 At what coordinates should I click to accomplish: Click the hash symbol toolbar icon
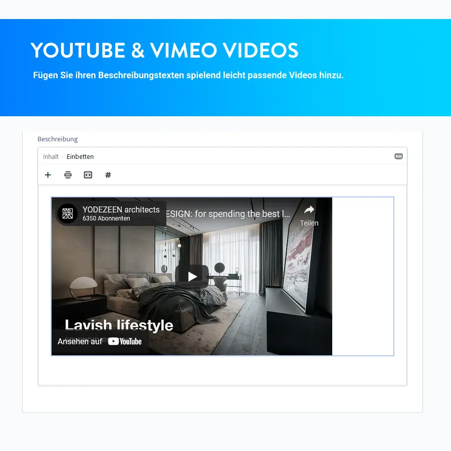pyautogui.click(x=108, y=175)
